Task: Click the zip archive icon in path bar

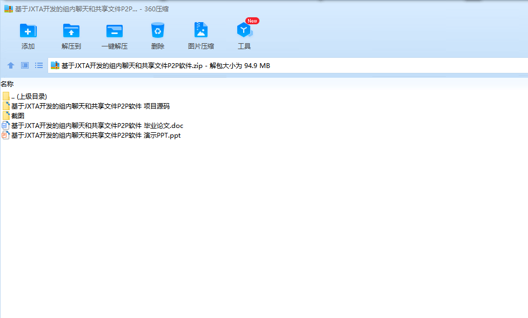Action: [55, 65]
